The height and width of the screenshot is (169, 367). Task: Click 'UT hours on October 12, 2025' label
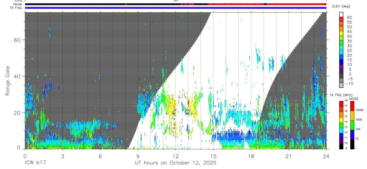coord(175,163)
